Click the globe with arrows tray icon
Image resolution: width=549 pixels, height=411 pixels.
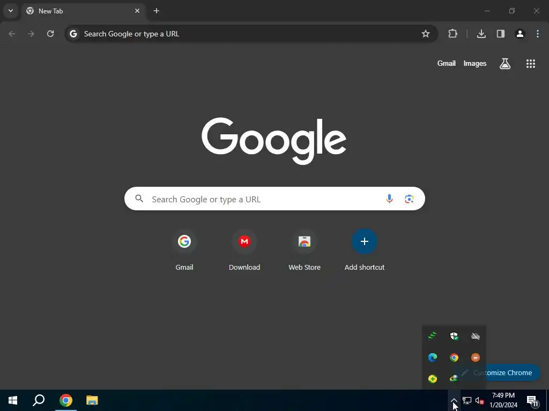[x=454, y=378]
